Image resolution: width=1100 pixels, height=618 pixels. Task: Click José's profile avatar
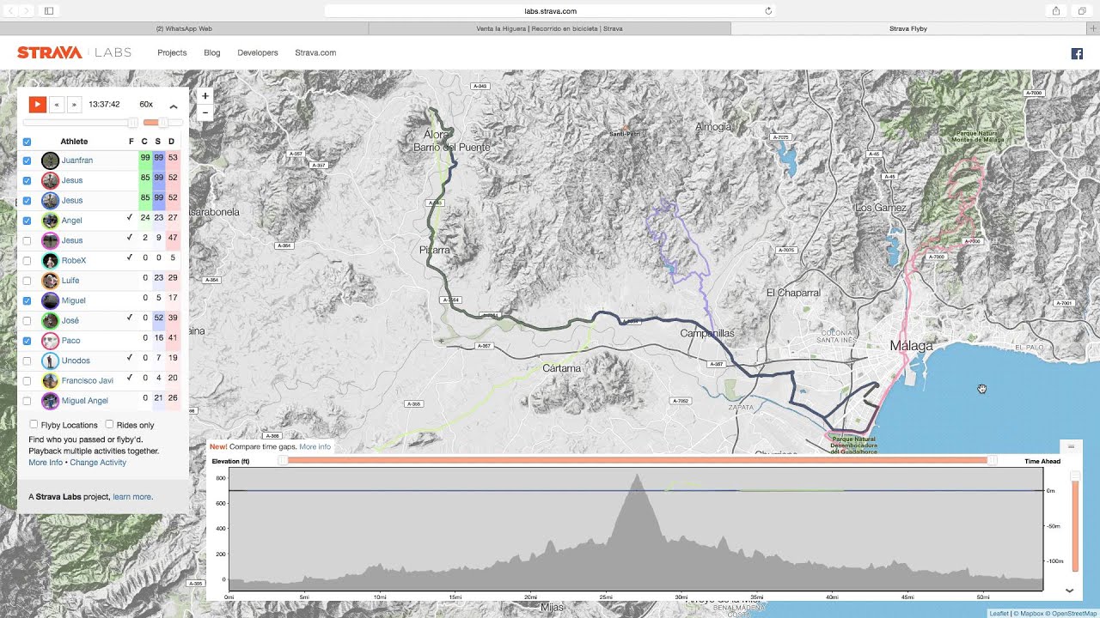click(50, 320)
